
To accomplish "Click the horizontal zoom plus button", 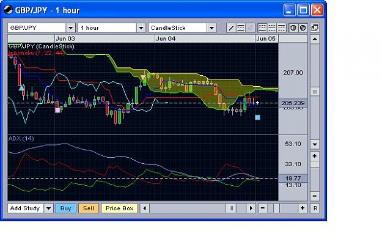I will 303,208.
